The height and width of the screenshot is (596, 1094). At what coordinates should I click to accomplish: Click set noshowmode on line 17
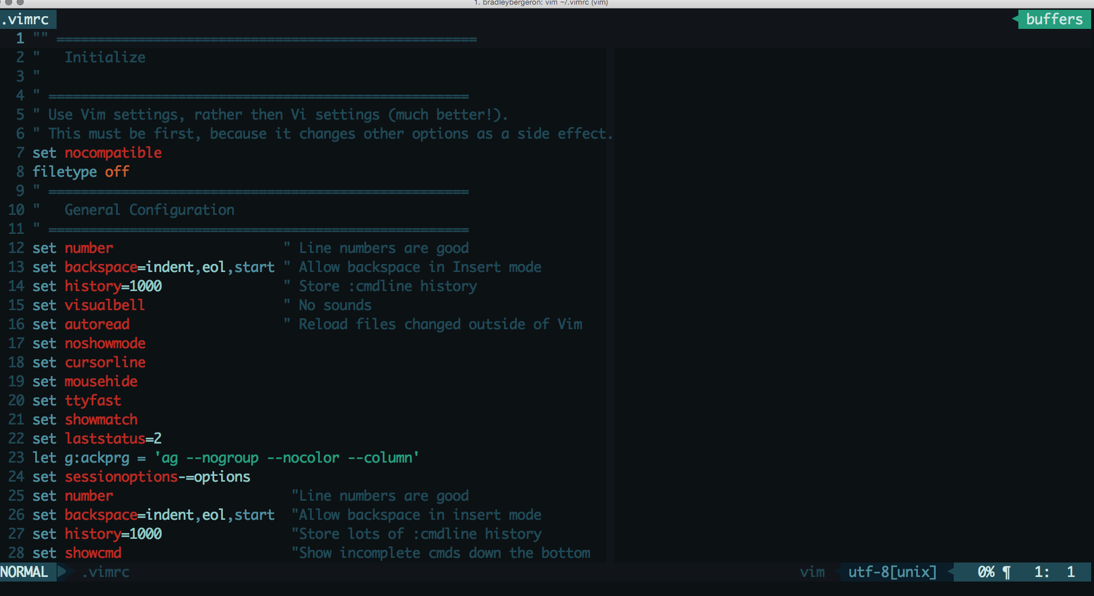click(x=89, y=343)
